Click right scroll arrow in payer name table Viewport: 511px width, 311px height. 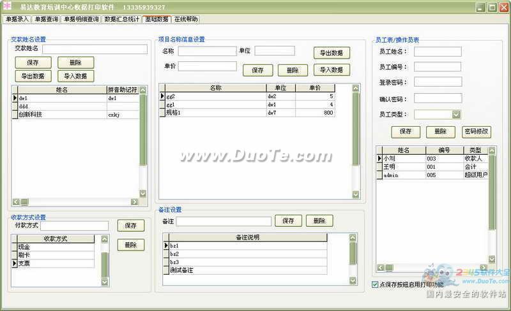point(134,202)
